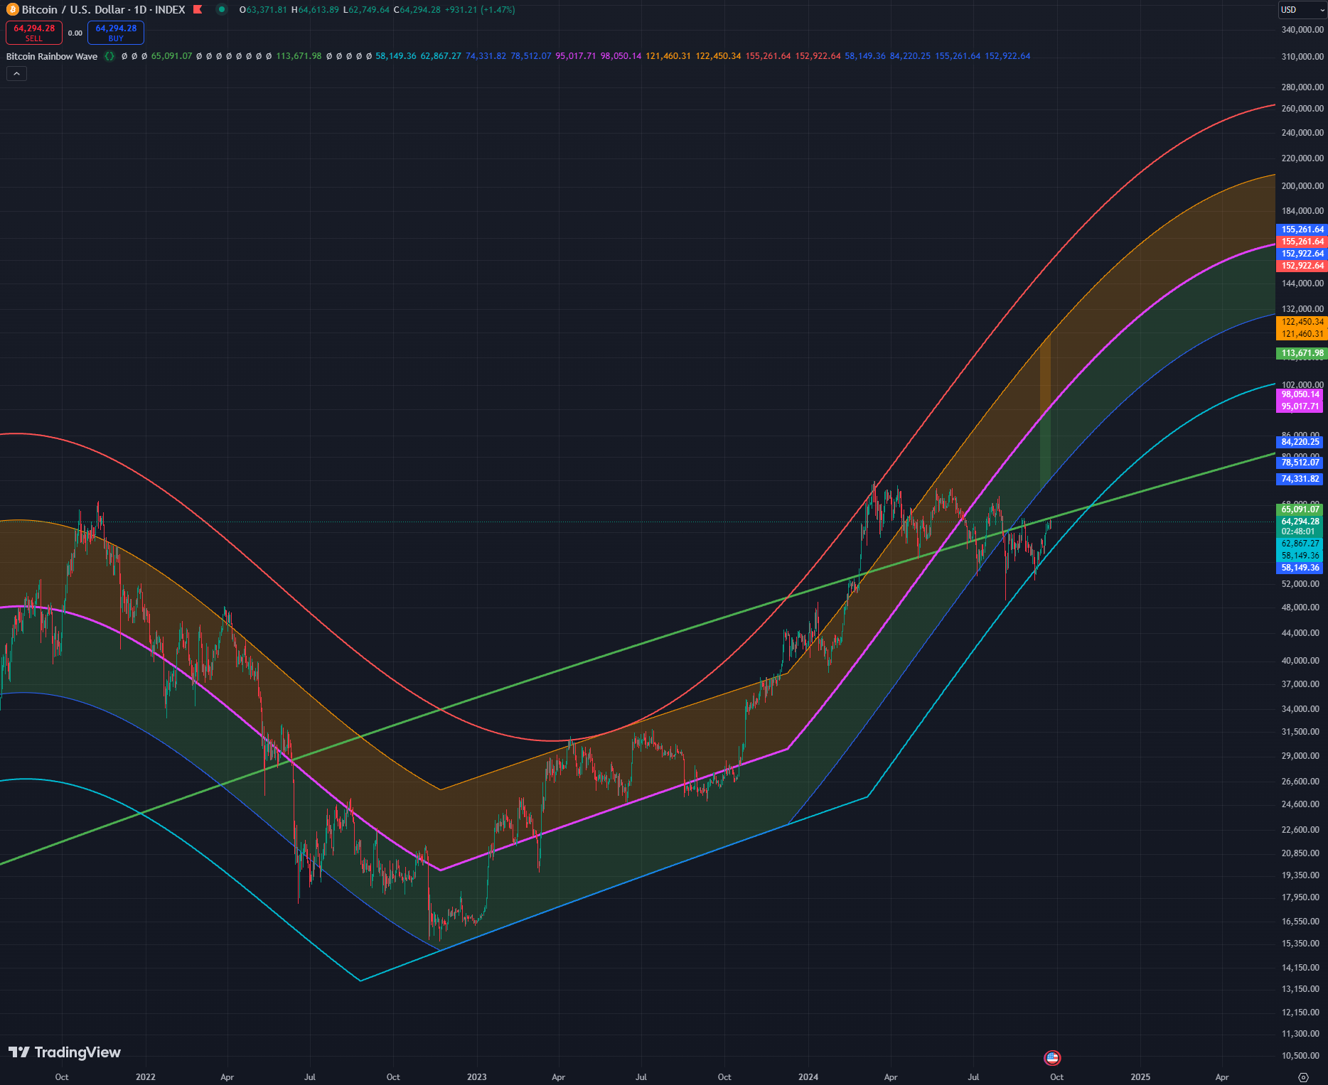This screenshot has height=1085, width=1328.
Task: Click the high value H64,613.89
Action: tap(315, 10)
